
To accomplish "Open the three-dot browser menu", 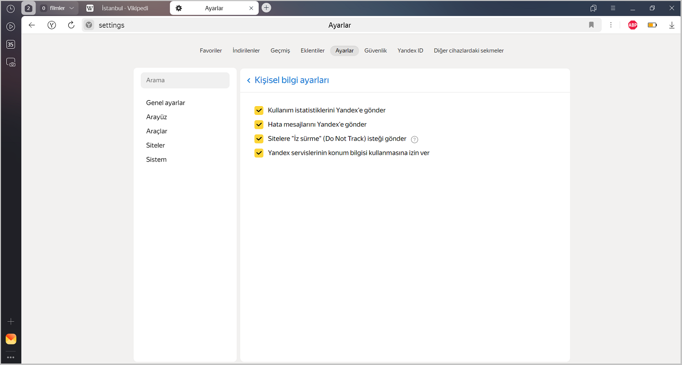I will coord(611,25).
